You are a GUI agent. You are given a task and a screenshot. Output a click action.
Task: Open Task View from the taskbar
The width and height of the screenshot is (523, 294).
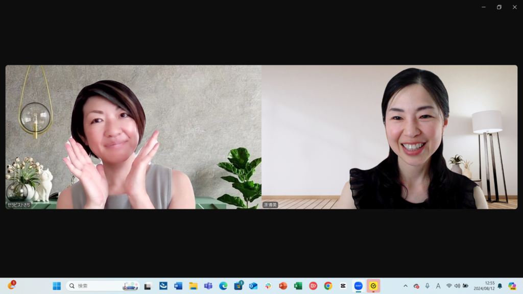148,286
